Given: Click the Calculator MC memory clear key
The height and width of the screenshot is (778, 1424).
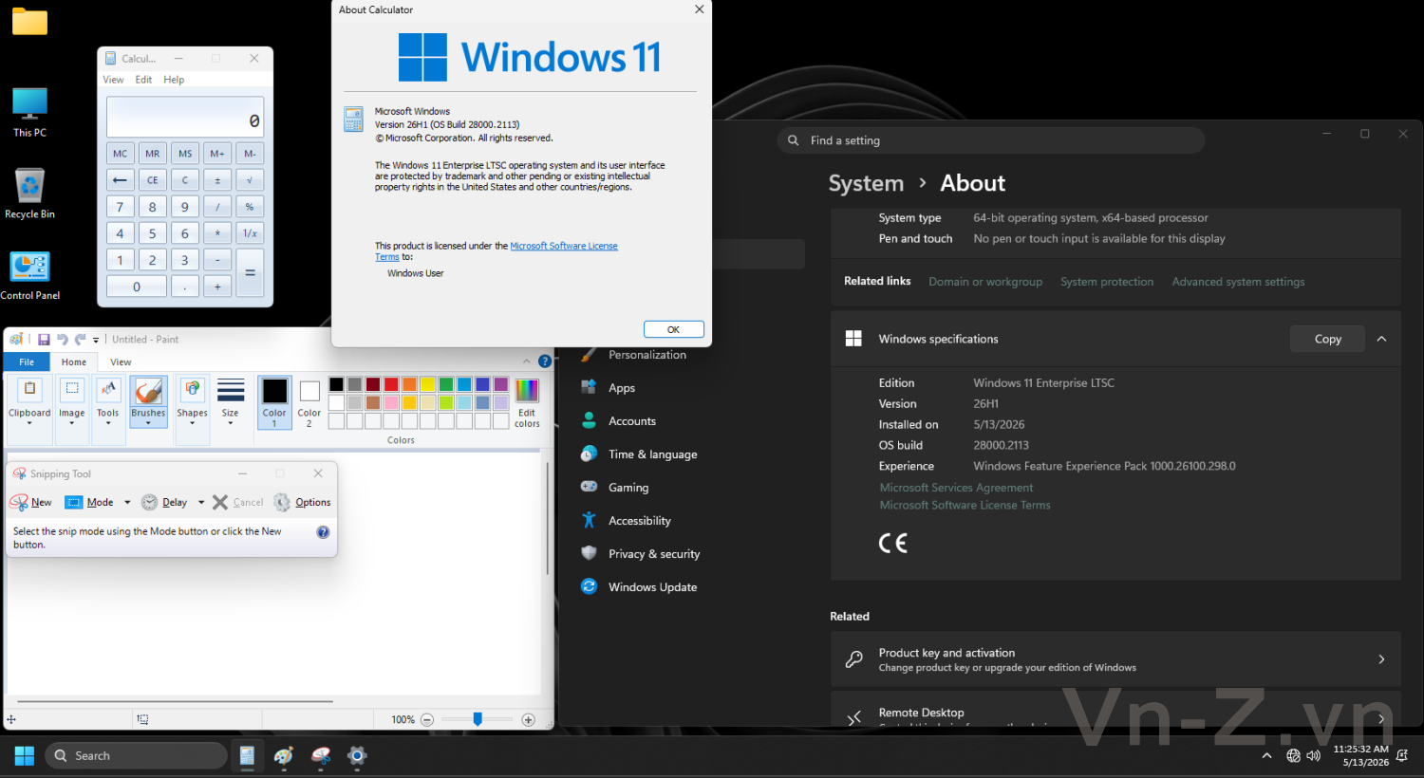Looking at the screenshot, I should [x=120, y=154].
